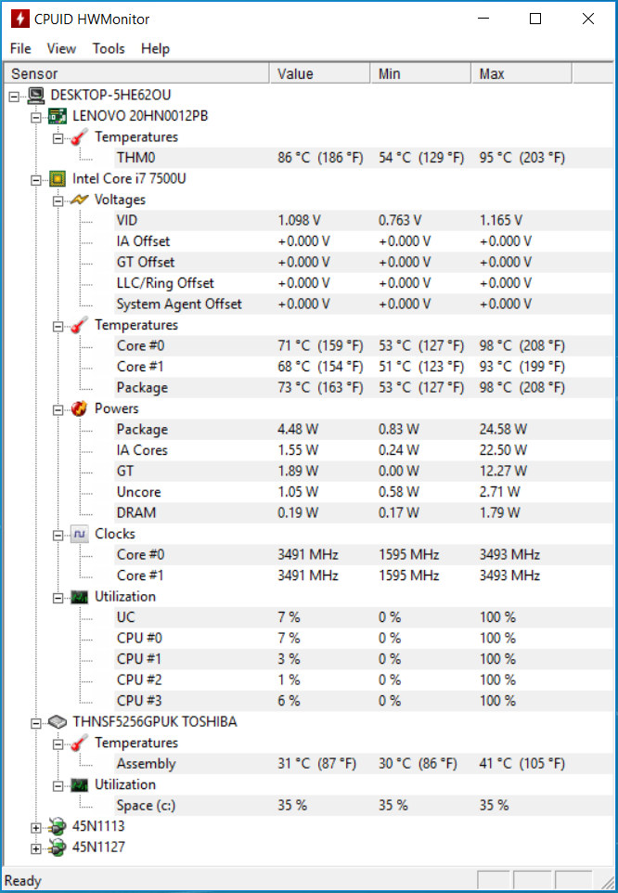Click the Value column header
This screenshot has width=618, height=893.
pos(320,74)
